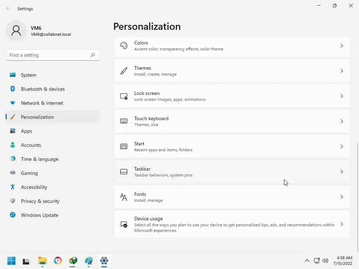359x269 pixels.
Task: Click the Settings gear on the taskbar
Action: point(104,261)
